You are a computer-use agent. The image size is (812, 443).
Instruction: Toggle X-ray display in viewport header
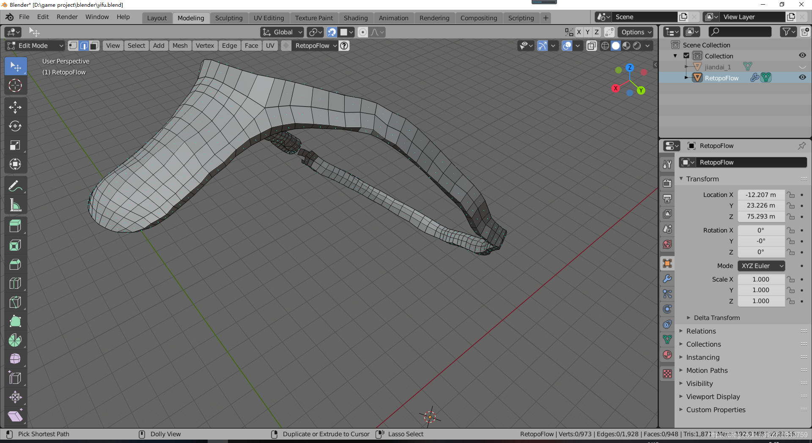592,46
